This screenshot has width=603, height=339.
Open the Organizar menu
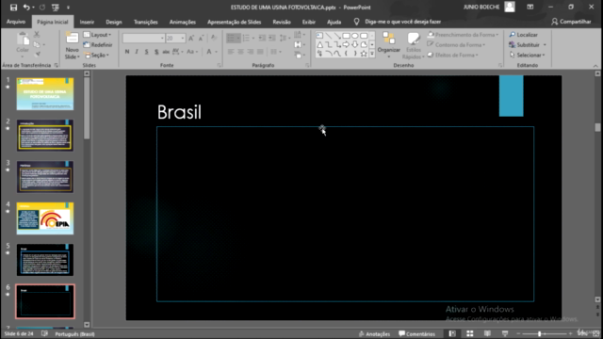click(x=389, y=45)
